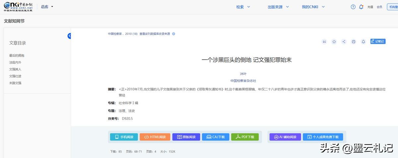Open notifications bell in top header

point(361,7)
